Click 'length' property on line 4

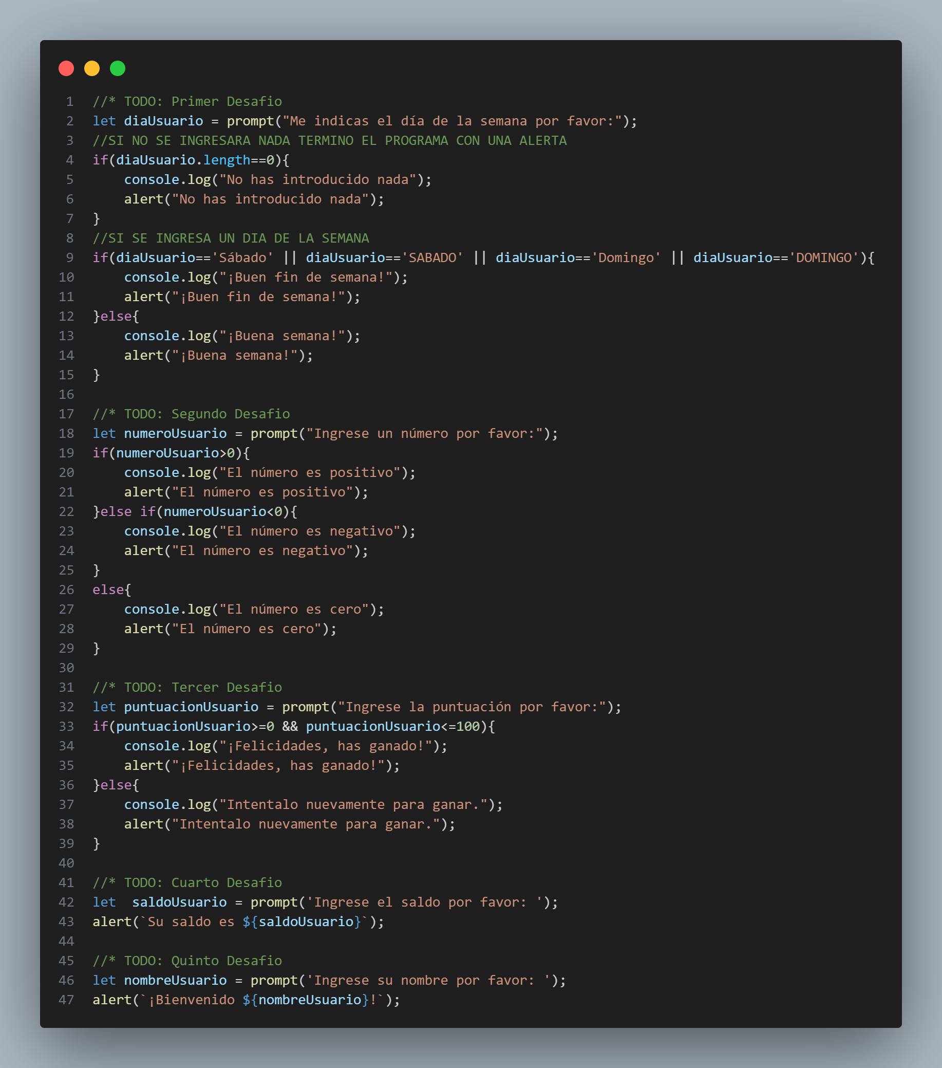click(227, 160)
